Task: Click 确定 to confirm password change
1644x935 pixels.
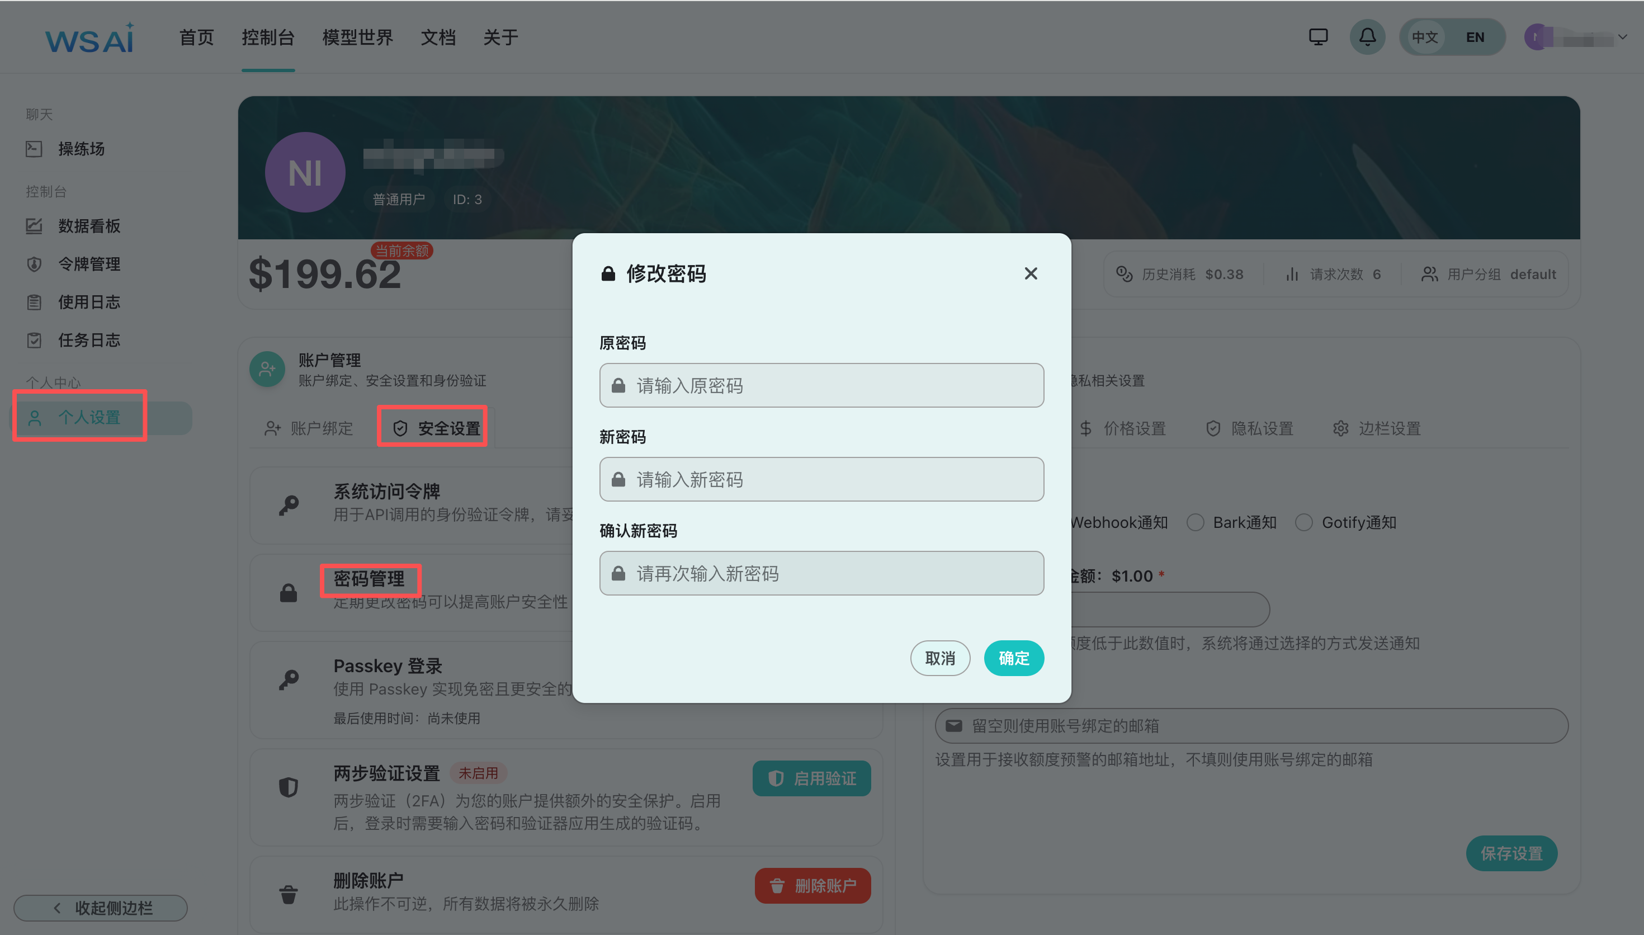Action: [x=1014, y=658]
